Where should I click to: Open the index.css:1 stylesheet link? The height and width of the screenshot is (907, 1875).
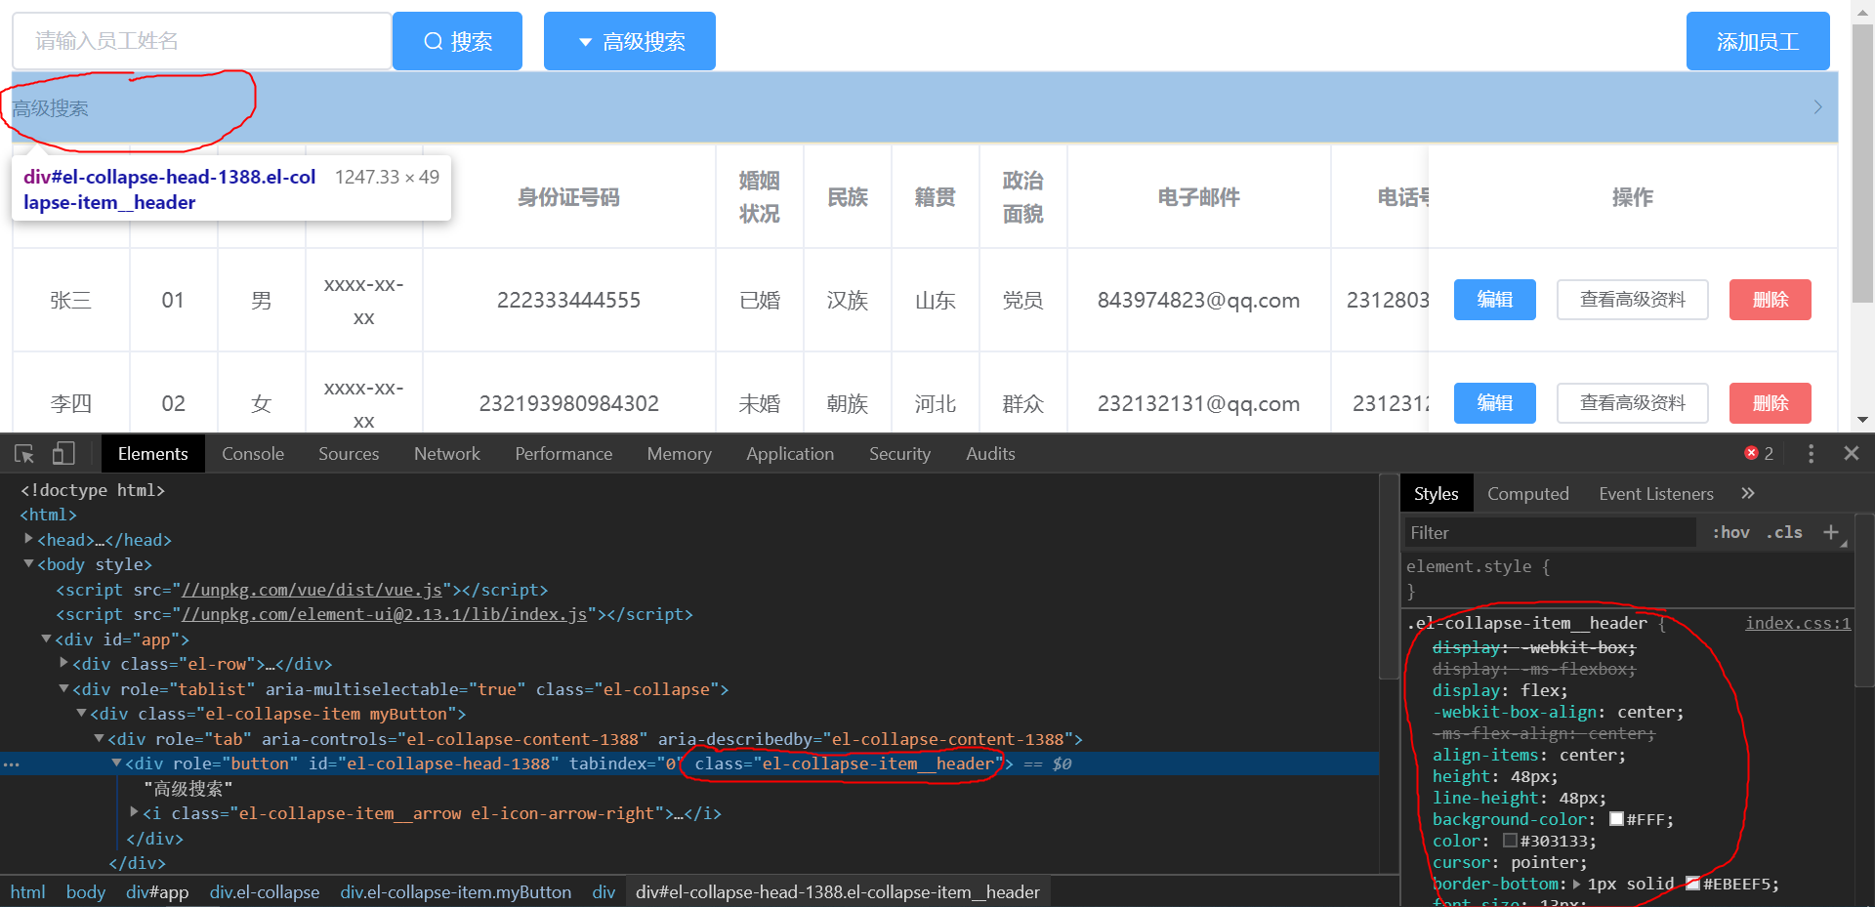[1797, 623]
